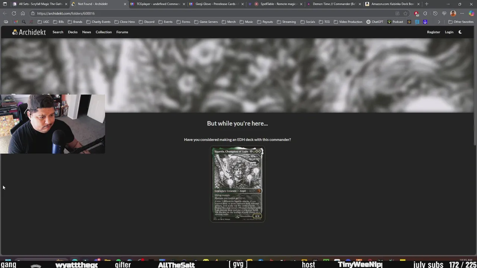Open the tab actions menu icon
This screenshot has width=477, height=268.
[x=4, y=4]
